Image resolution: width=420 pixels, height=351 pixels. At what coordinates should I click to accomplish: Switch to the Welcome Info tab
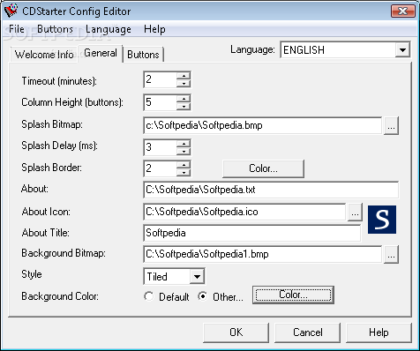click(x=44, y=55)
